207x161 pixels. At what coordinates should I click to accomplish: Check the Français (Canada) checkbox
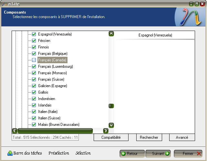click(x=34, y=60)
